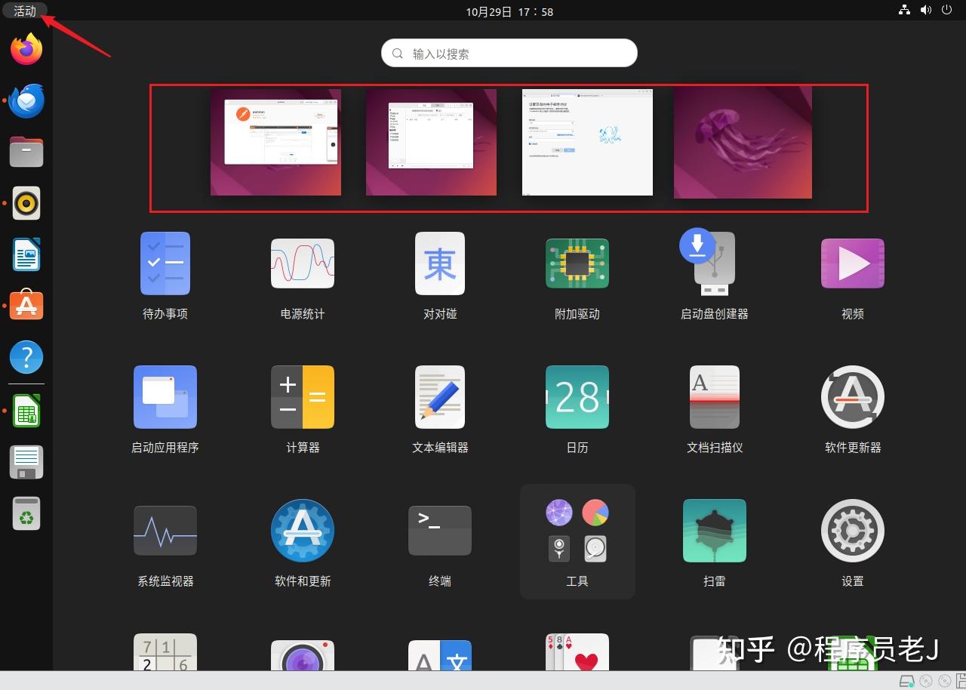
Task: Open Thunderbird mail from the dock
Action: pyautogui.click(x=26, y=100)
